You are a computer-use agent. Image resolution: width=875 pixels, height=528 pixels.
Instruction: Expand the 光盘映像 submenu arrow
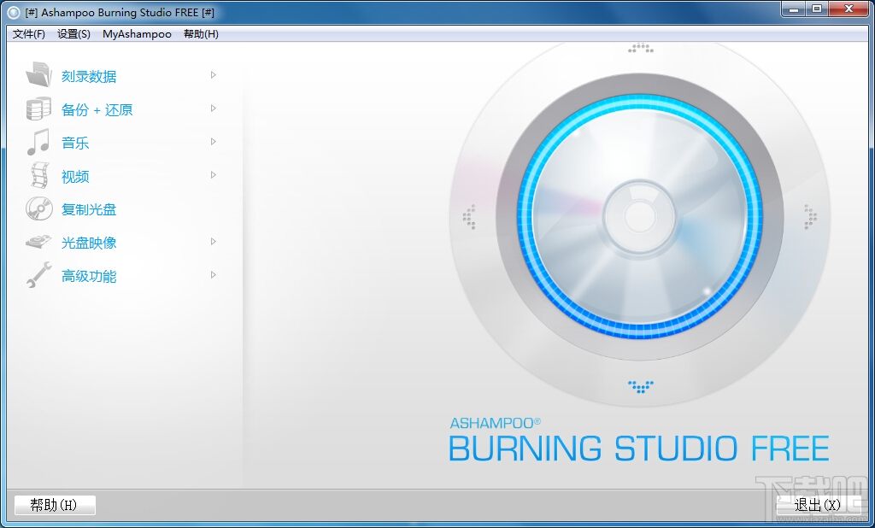[x=213, y=242]
